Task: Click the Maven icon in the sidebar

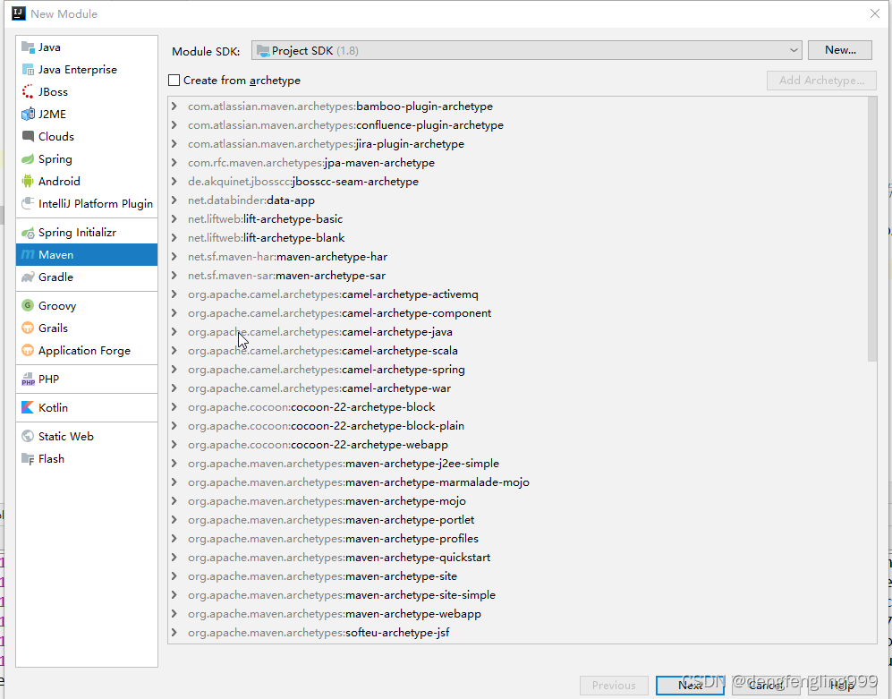Action: coord(28,254)
